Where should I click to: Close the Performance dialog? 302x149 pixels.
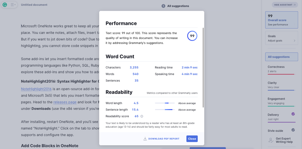pos(192,139)
